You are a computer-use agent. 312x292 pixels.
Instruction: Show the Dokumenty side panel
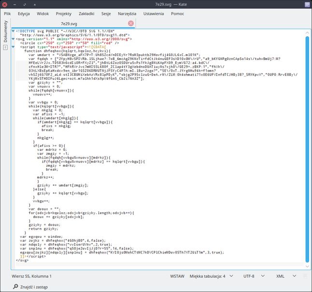coord(5,31)
